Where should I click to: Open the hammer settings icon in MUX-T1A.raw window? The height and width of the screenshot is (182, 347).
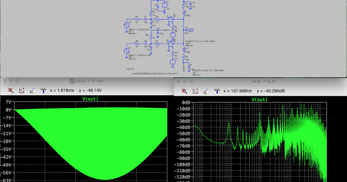coord(43,90)
